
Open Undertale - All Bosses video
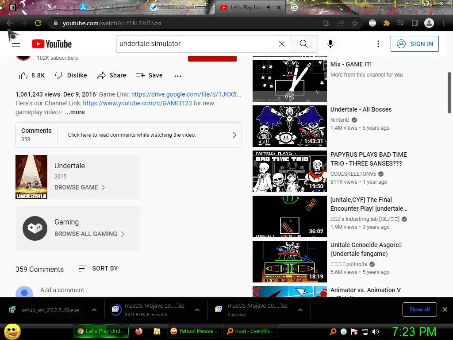[290, 126]
